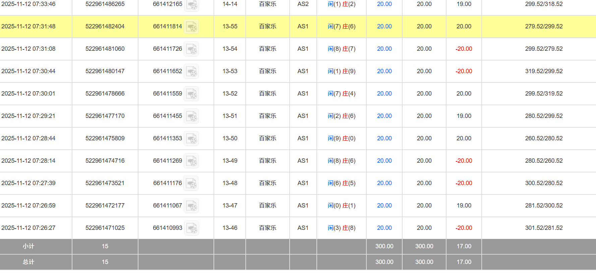The image size is (596, 273).
Task: Open the 闲(8) 庄(7) result in round 13-54
Action: [341, 49]
